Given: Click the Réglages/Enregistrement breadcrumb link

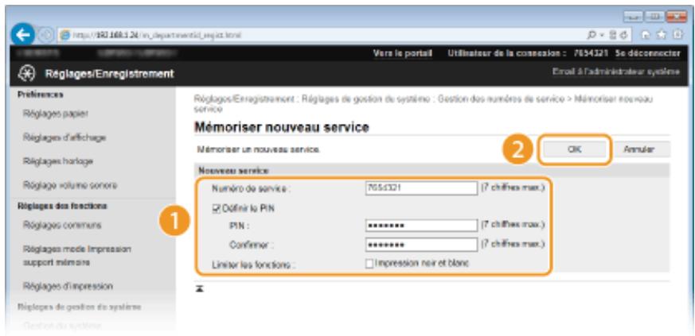Looking at the screenshot, I should (x=244, y=99).
